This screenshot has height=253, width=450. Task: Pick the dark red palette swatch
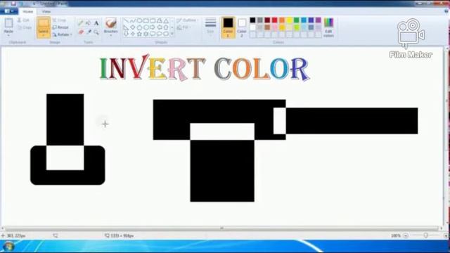[267, 20]
